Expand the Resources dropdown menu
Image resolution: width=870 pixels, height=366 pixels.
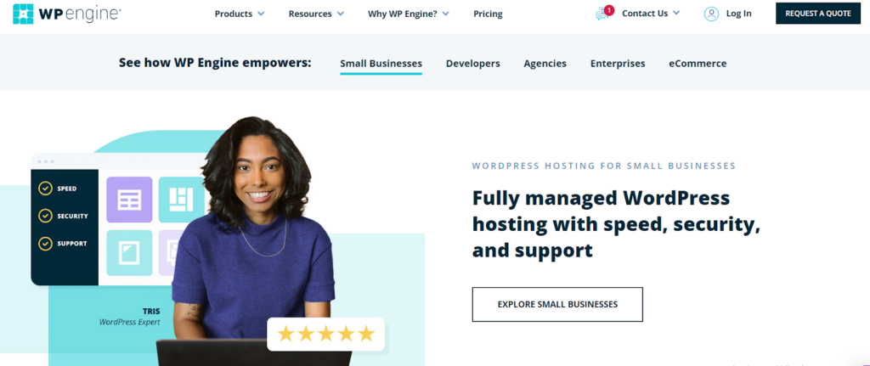(316, 14)
